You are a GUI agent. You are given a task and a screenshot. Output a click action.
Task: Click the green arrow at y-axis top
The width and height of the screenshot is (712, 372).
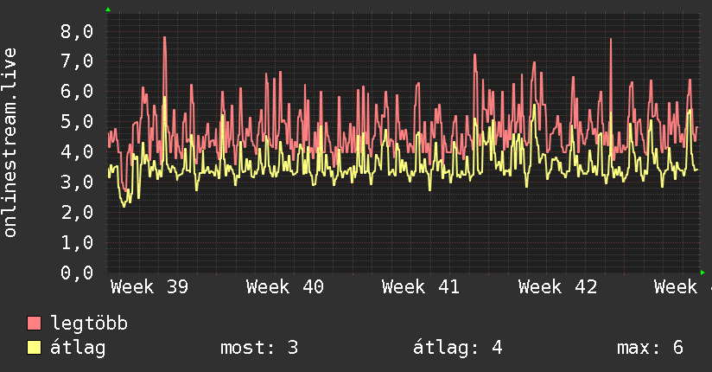pos(108,10)
